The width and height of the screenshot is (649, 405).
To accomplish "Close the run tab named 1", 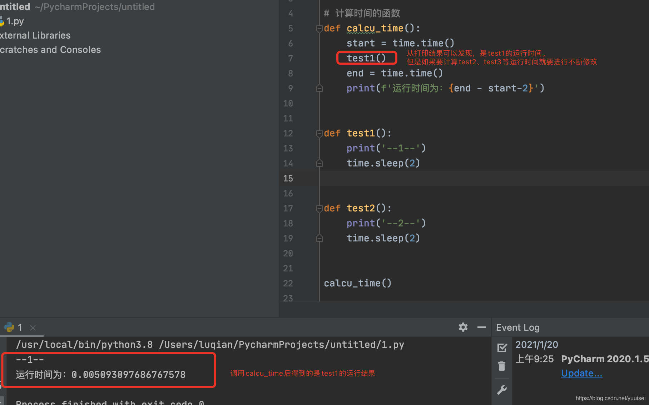I will click(33, 327).
